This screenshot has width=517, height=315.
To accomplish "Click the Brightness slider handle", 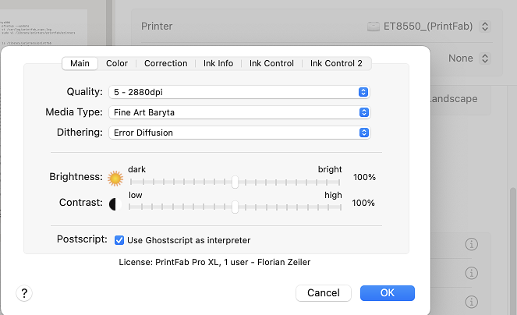I will (235, 182).
